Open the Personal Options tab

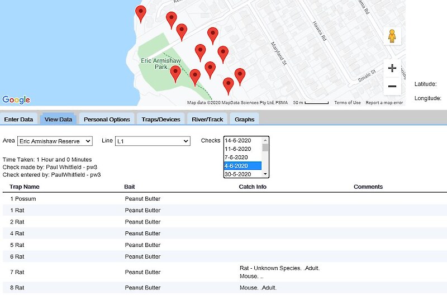[107, 120]
